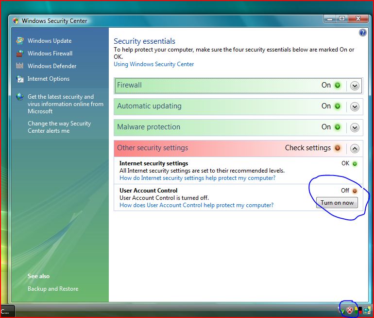
Task: Click the taskbar button labeled C...
Action: [x=8, y=311]
